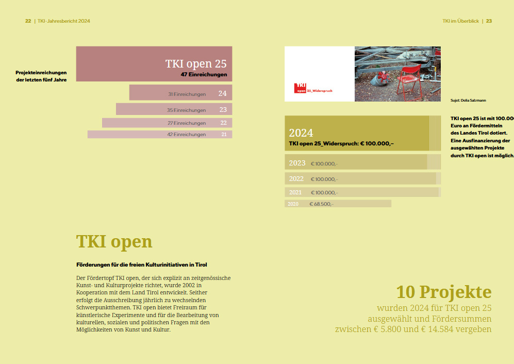Screen dimensions: 514x364
Task: Click page number 23 in the header
Action: click(x=489, y=21)
